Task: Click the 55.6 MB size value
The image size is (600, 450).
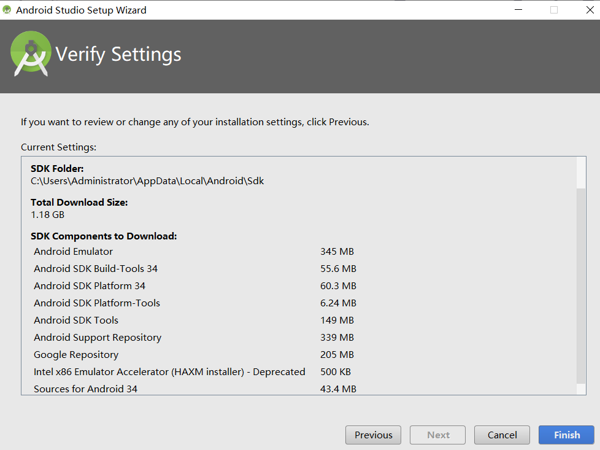Action: pyautogui.click(x=338, y=268)
